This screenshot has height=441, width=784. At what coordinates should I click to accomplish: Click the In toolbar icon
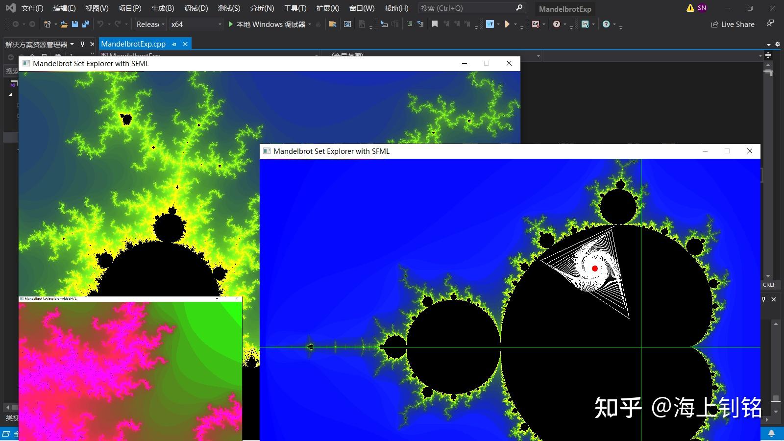[x=585, y=24]
